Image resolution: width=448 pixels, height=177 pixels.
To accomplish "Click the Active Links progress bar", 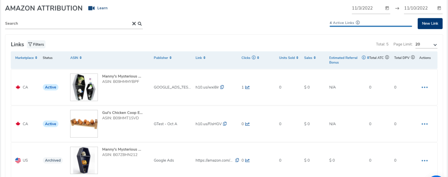I will pyautogui.click(x=371, y=27).
